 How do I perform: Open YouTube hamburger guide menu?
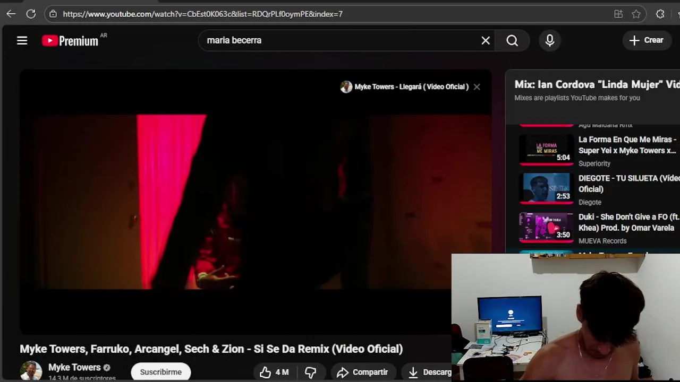coord(22,40)
